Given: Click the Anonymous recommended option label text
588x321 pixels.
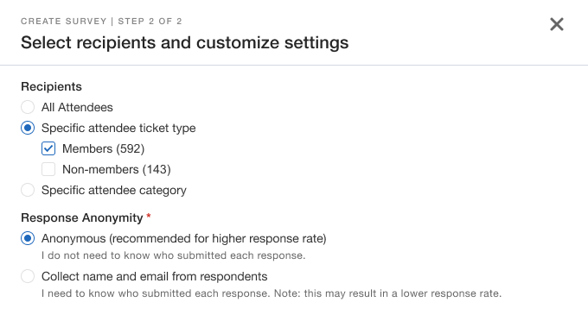Looking at the screenshot, I should tap(183, 238).
